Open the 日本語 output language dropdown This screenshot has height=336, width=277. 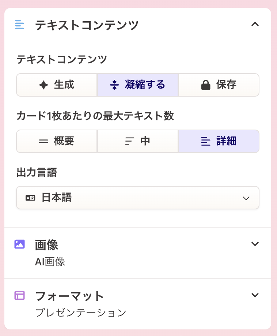(138, 198)
